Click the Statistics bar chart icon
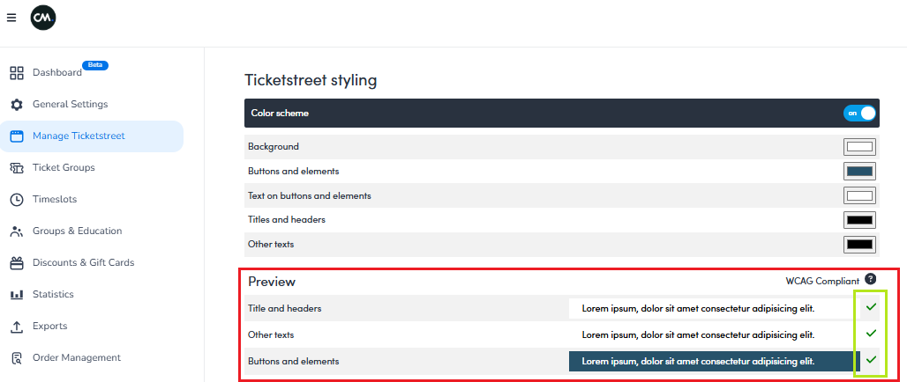The width and height of the screenshot is (907, 382). pyautogui.click(x=16, y=295)
